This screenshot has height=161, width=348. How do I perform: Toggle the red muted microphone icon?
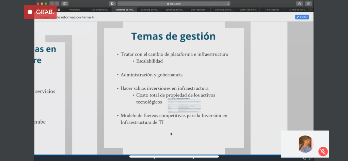[323, 151]
